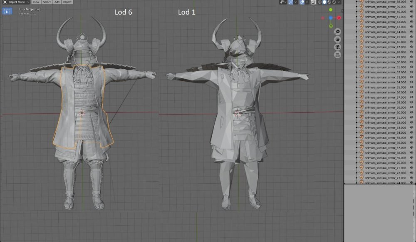Open the Object Mode dropdown
Screen dimensions: 416x242
click(x=17, y=2)
